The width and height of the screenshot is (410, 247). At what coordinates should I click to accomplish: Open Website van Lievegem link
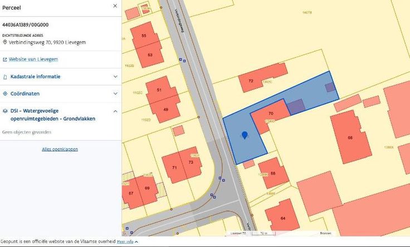point(33,60)
